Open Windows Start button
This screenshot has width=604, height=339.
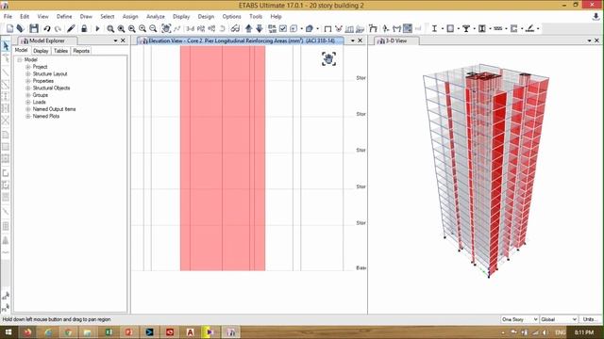[x=8, y=332]
